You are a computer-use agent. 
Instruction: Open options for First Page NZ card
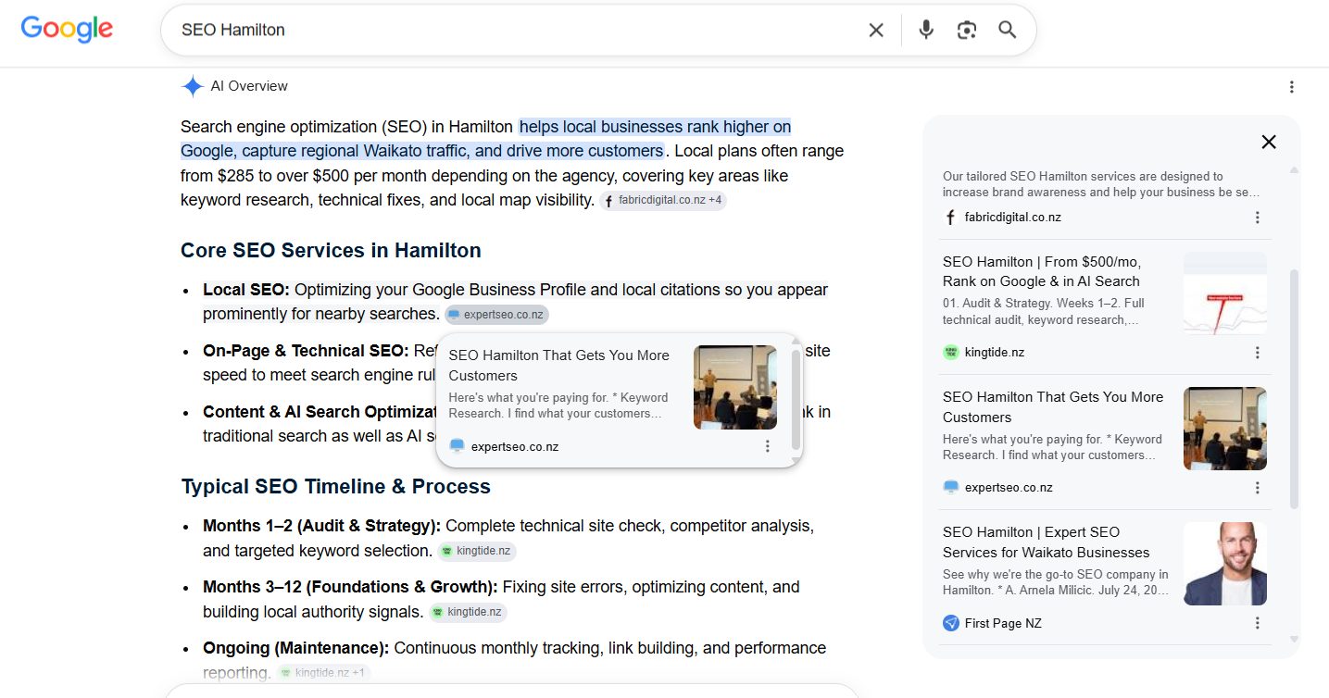pos(1258,623)
